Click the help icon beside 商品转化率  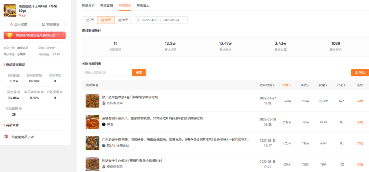(x=42, y=92)
